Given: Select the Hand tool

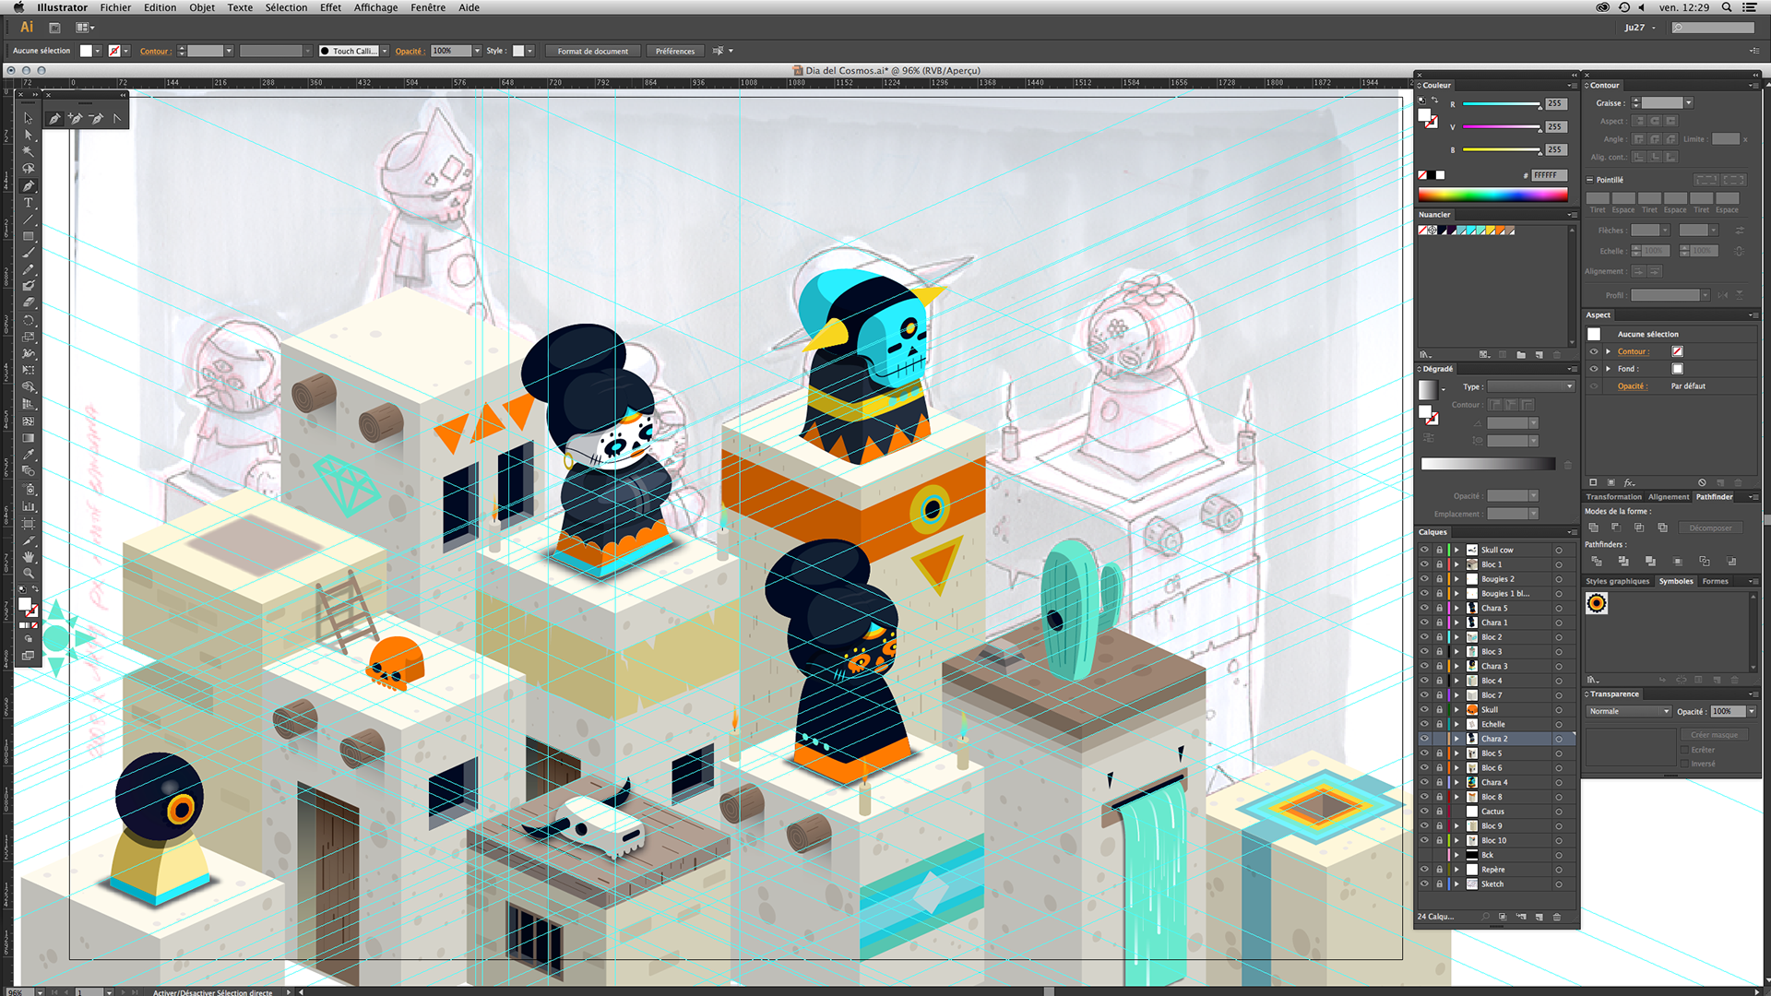Looking at the screenshot, I should 29,556.
